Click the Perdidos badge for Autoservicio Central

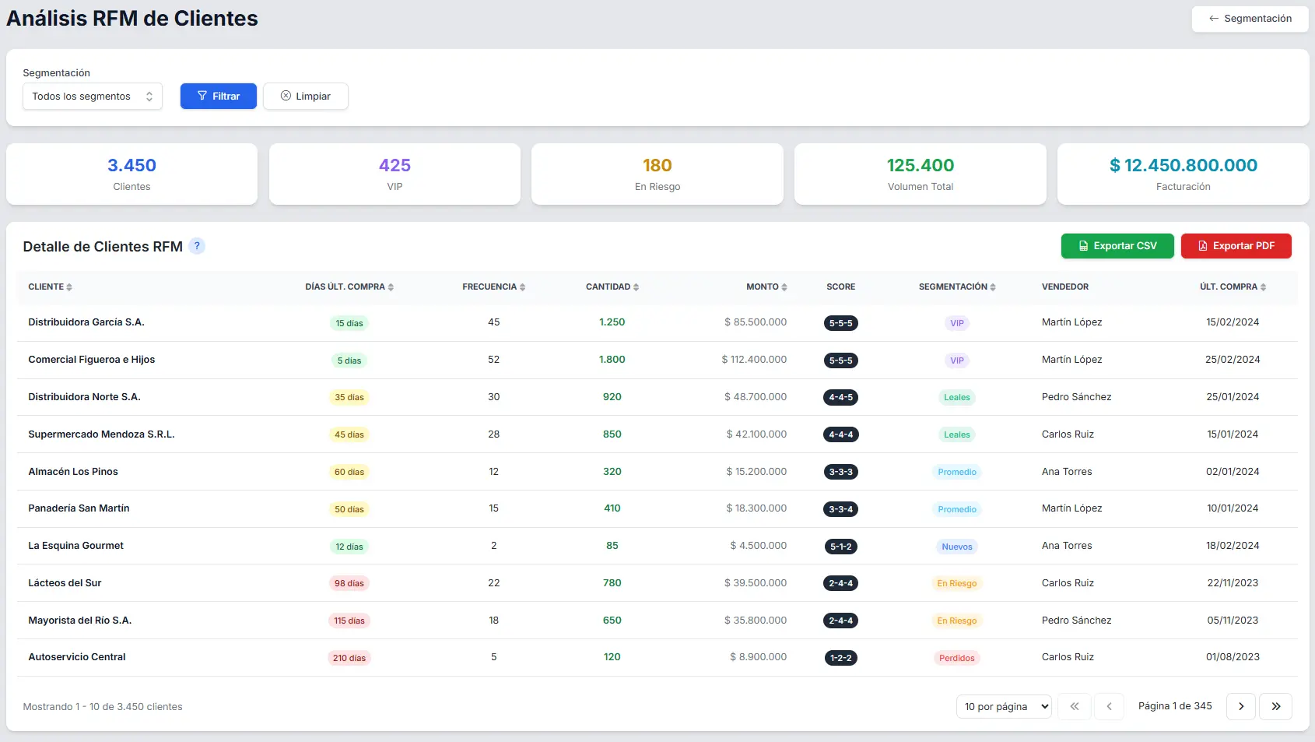click(x=956, y=659)
